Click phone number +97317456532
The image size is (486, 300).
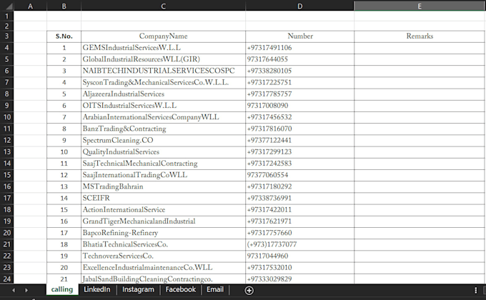[x=299, y=117]
